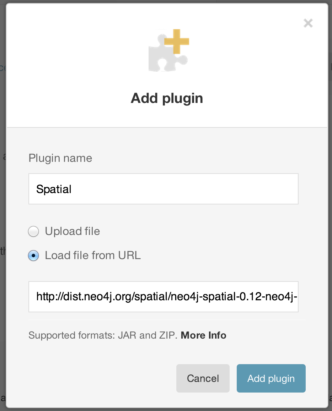Close the Add plugin dialog
332x411 pixels.
pyautogui.click(x=308, y=23)
